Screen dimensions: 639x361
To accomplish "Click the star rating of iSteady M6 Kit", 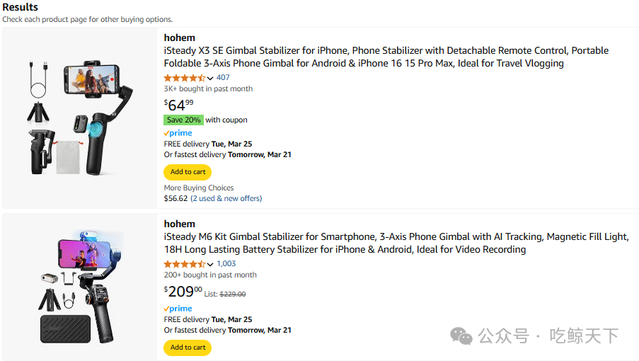I will 185,264.
